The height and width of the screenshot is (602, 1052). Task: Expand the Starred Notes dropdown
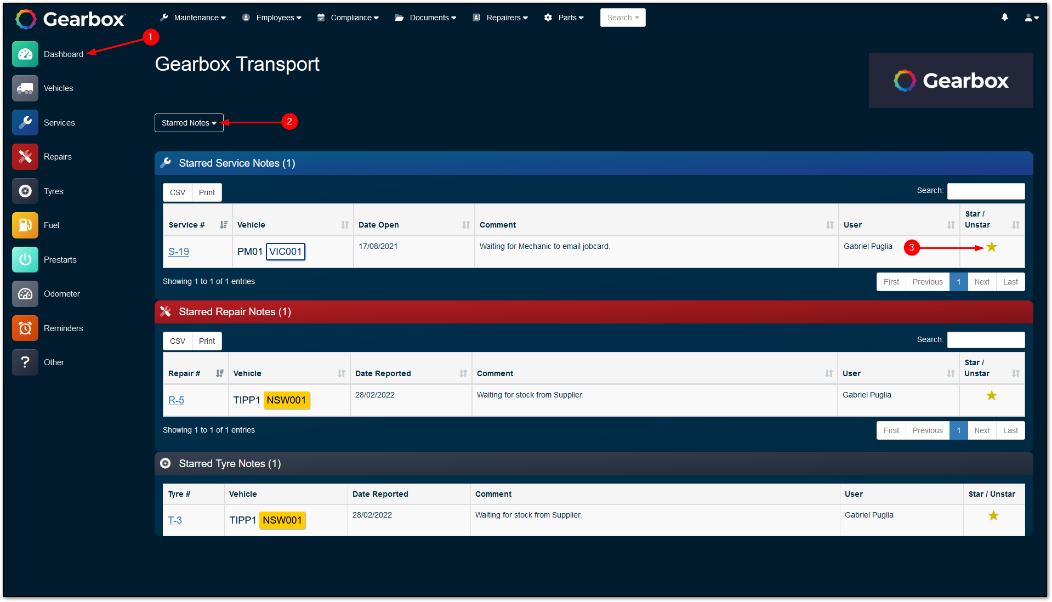pyautogui.click(x=189, y=123)
